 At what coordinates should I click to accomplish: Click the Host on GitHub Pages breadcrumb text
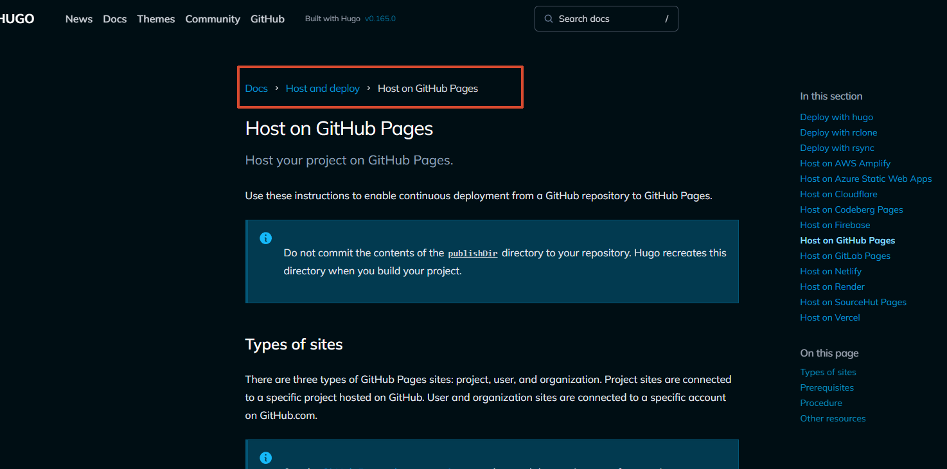(x=428, y=89)
